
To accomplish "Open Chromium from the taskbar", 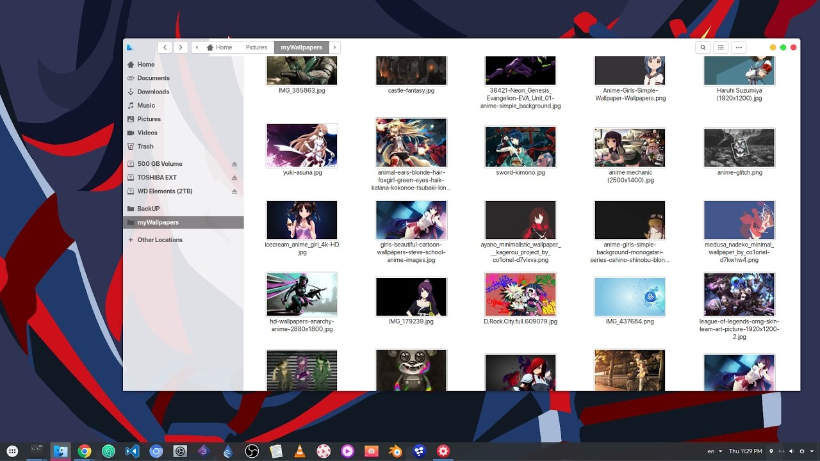I will click(156, 451).
